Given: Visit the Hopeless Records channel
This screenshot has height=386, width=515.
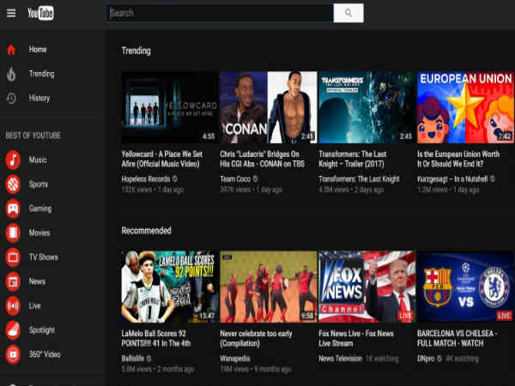Looking at the screenshot, I should tap(146, 179).
